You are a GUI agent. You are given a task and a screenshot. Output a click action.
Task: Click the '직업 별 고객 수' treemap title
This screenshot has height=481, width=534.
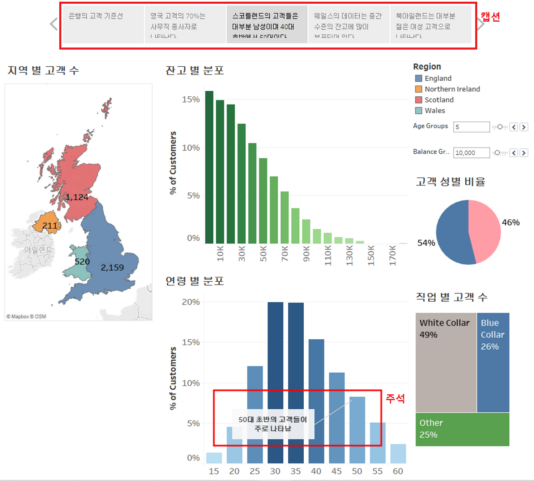pyautogui.click(x=452, y=297)
